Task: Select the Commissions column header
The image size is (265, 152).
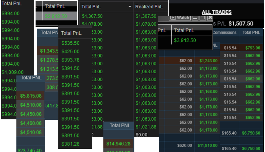Action: 224,33
